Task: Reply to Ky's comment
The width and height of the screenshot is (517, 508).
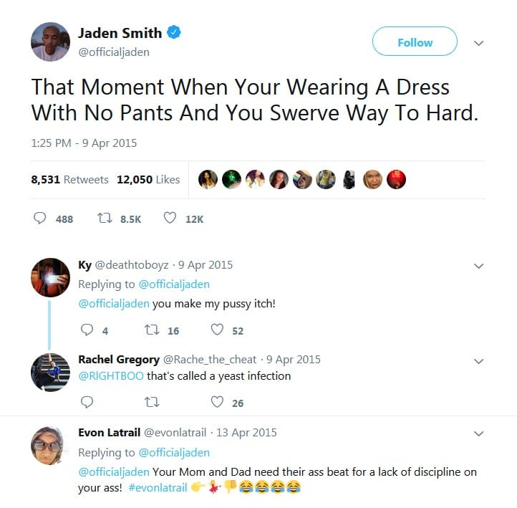Action: [x=87, y=330]
